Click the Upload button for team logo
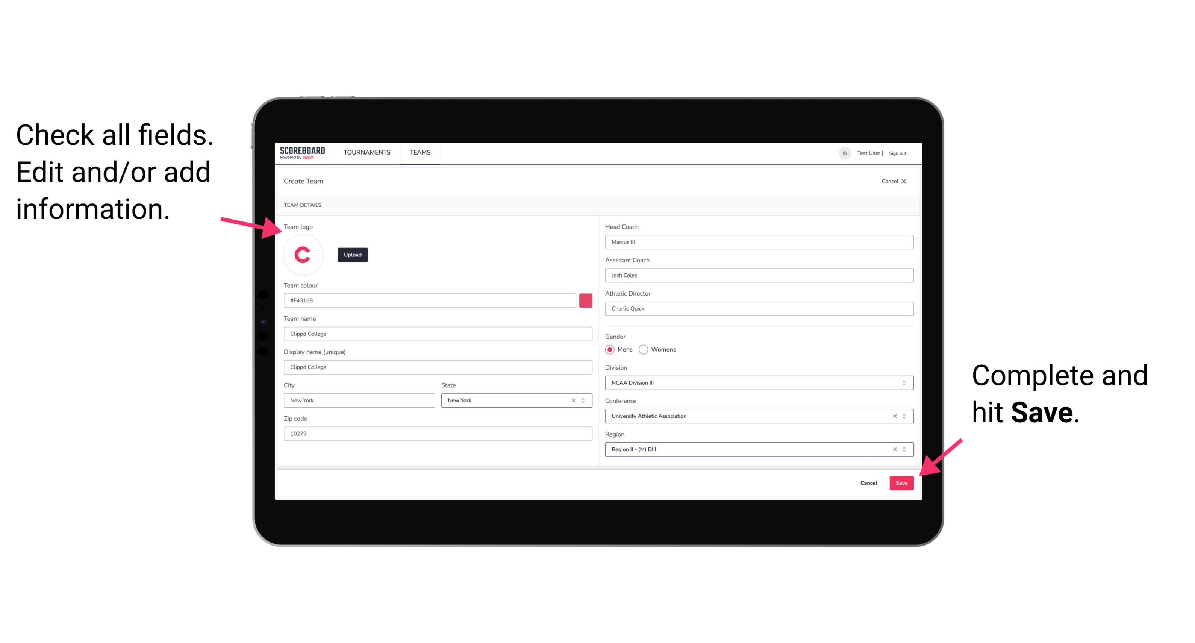 [352, 254]
